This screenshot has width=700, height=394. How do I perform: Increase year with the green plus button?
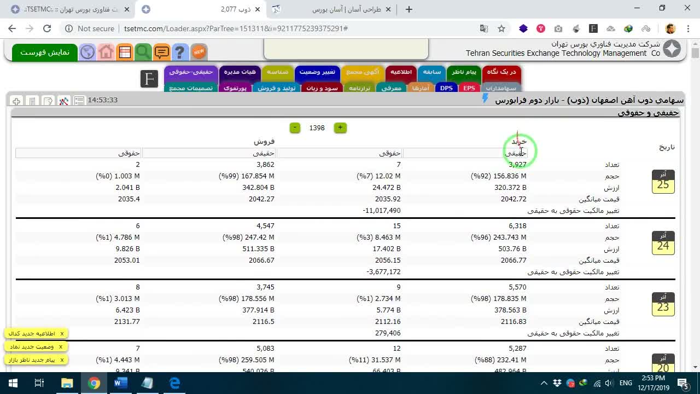point(340,128)
